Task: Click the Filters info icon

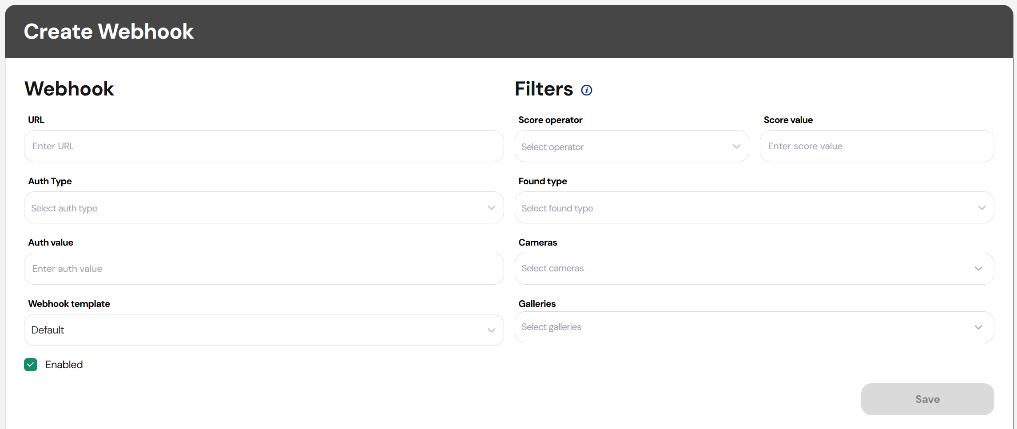Action: pos(586,90)
